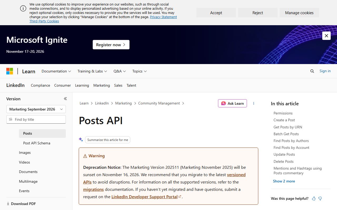Click the thumbs down feedback icon
The height and width of the screenshot is (210, 337).
[x=320, y=198]
